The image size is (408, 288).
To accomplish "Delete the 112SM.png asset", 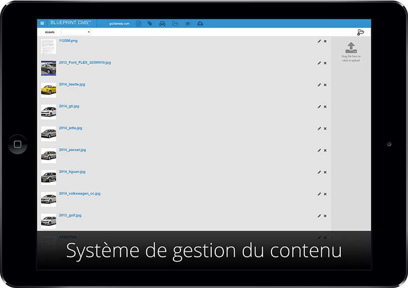I will pos(325,41).
